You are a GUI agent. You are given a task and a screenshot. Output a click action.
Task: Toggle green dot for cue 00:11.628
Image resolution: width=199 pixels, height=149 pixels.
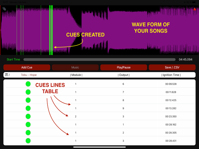[28, 92]
